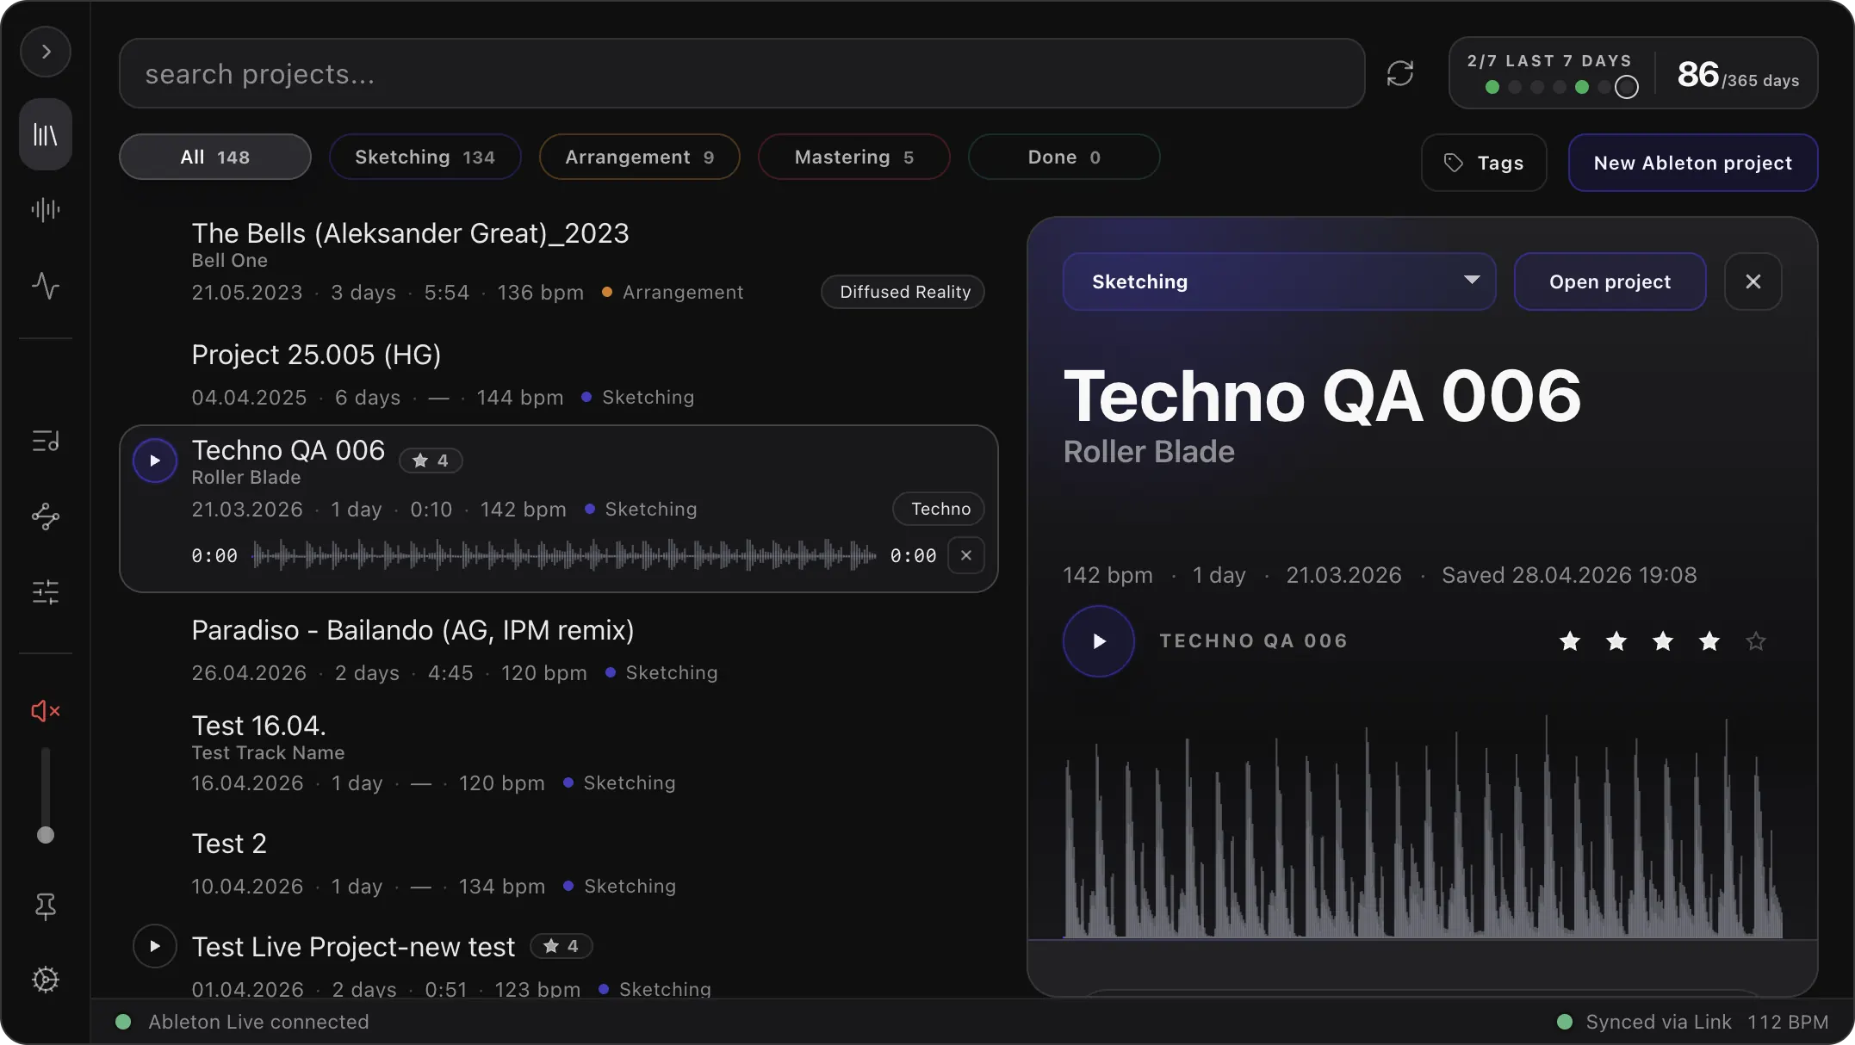The width and height of the screenshot is (1855, 1045).
Task: Open the playlist music-note icon in the sidebar
Action: tap(46, 442)
